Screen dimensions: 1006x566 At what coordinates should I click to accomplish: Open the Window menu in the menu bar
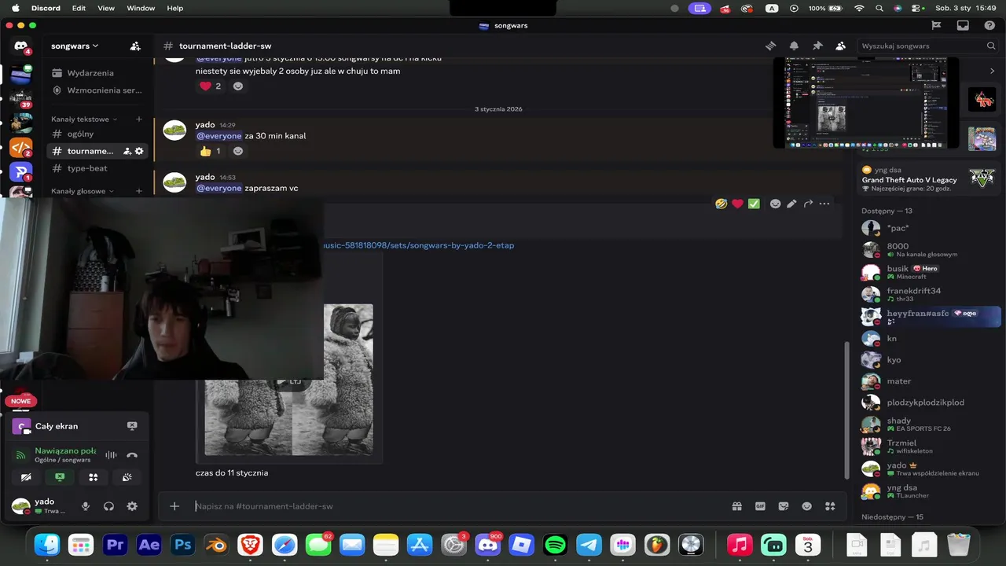[x=141, y=8]
